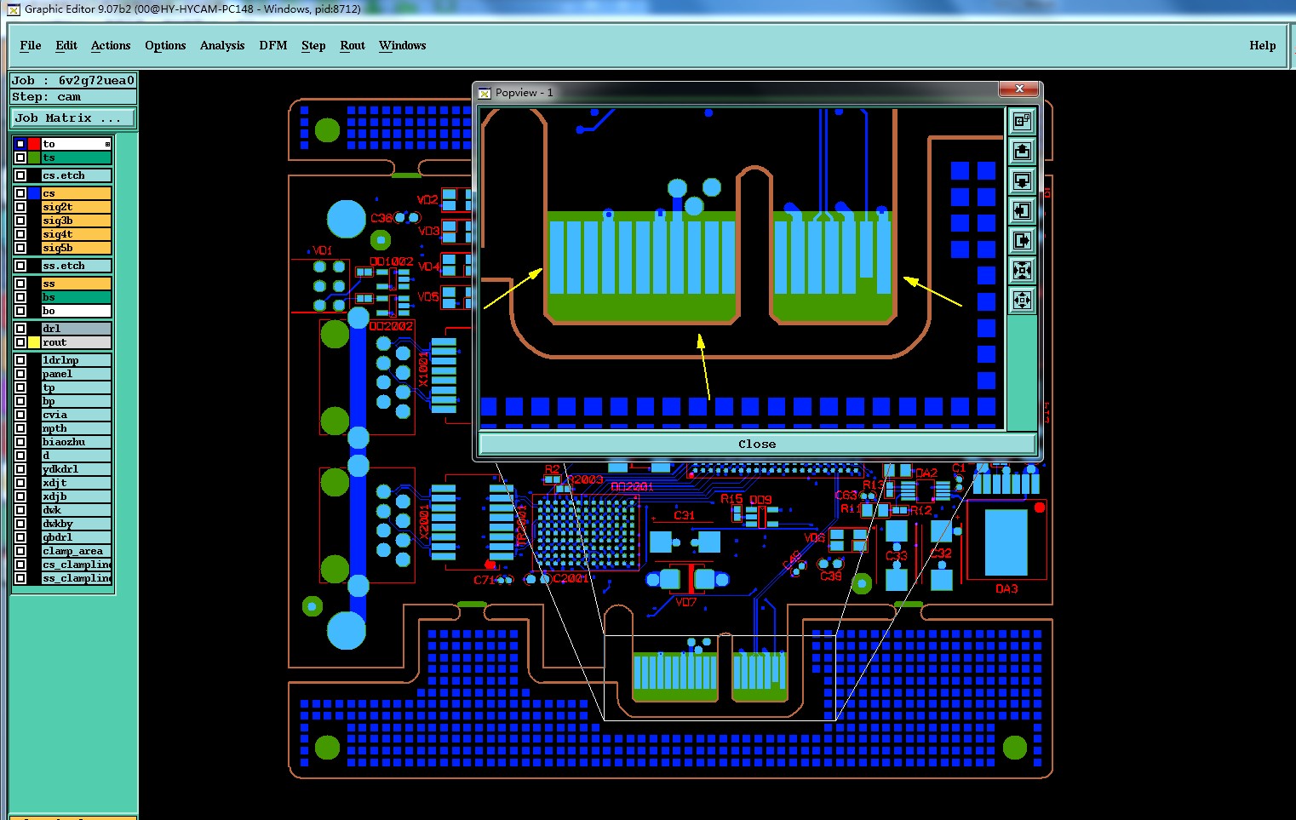Select the 'gbdrl' layer name
1296x820 pixels.
click(x=77, y=537)
